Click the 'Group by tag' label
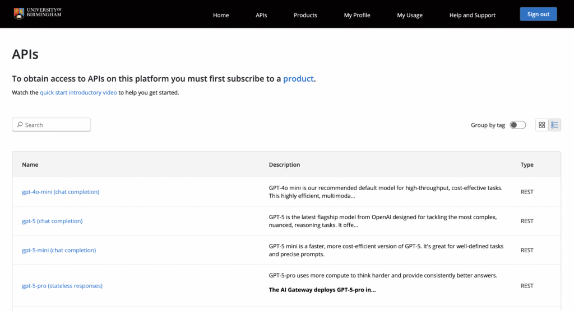This screenshot has height=311, width=574. pos(488,125)
